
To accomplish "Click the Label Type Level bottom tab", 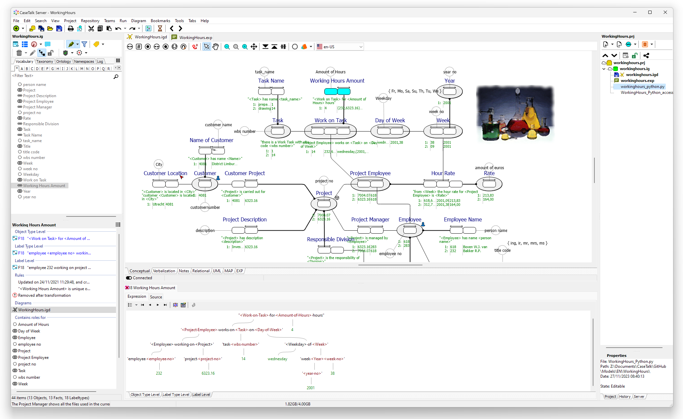I will [x=176, y=395].
